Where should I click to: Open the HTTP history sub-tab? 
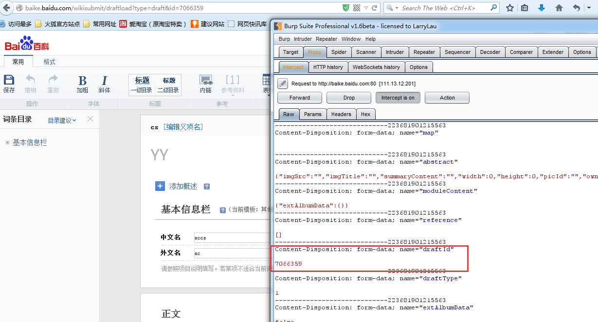coord(328,67)
